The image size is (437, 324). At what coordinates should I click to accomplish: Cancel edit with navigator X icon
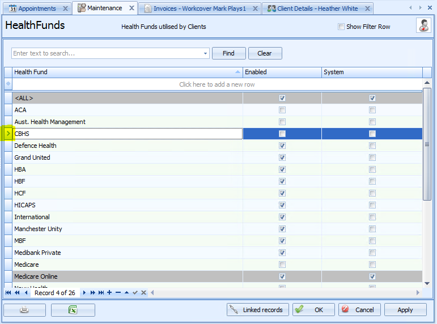click(x=143, y=292)
